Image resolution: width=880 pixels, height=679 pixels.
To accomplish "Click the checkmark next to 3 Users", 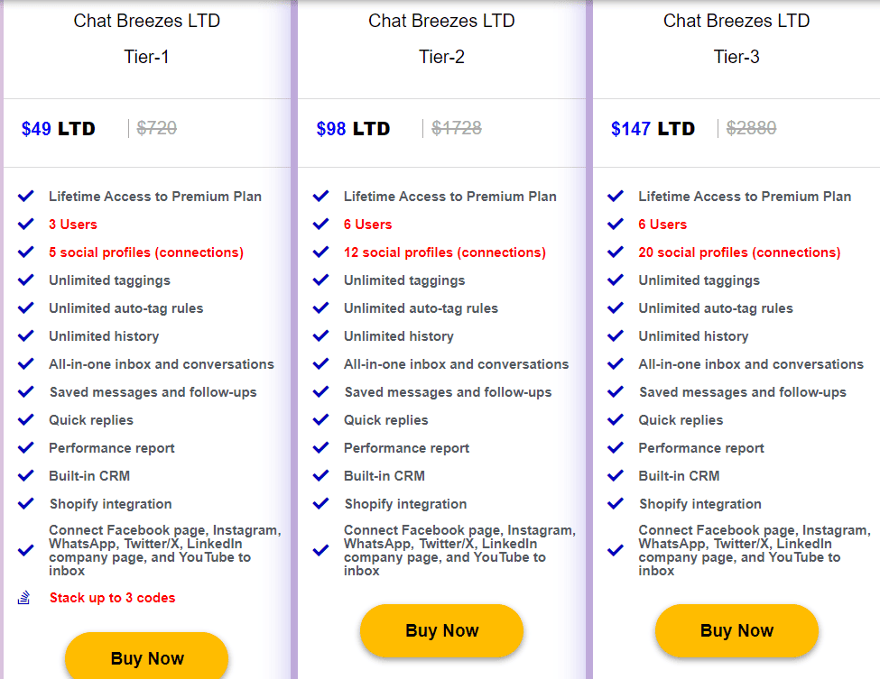I will click(25, 224).
